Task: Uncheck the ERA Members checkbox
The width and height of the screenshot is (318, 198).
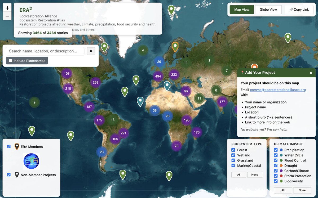Action: point(9,146)
